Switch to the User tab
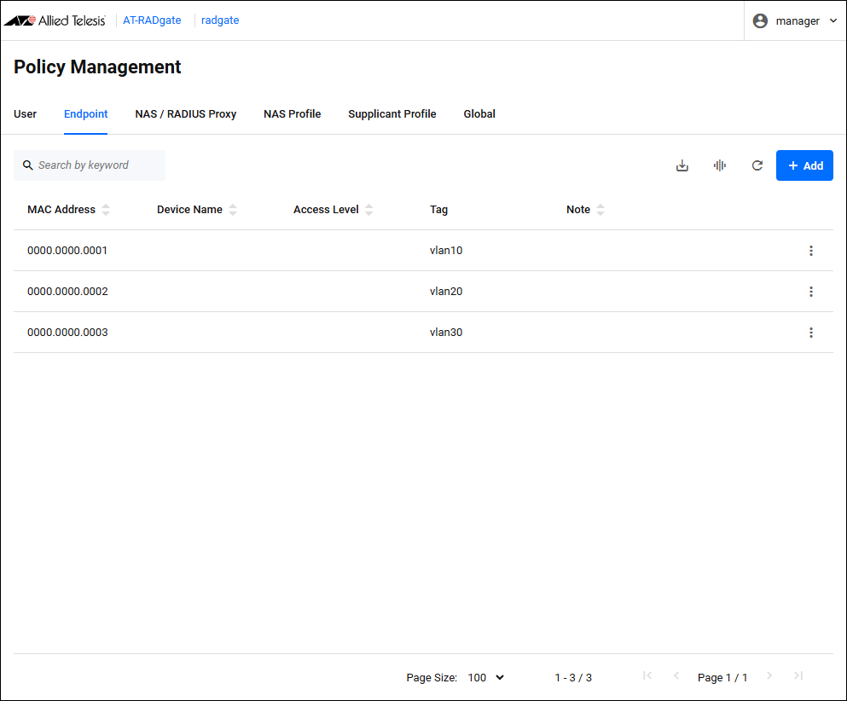 [x=25, y=114]
